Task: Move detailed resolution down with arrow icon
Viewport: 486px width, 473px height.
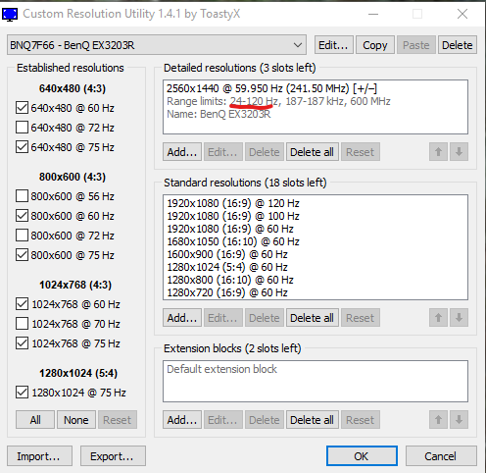Action: (x=459, y=152)
